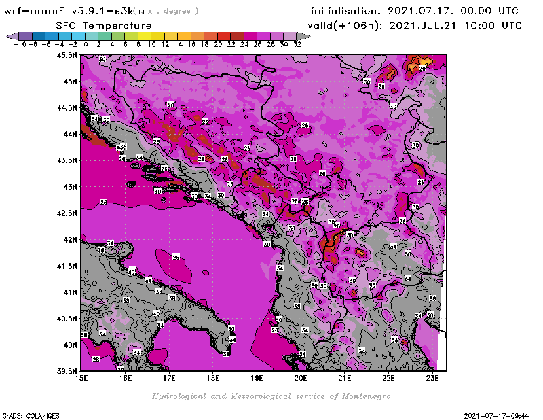Click the 21E longitude axis label

click(345, 378)
